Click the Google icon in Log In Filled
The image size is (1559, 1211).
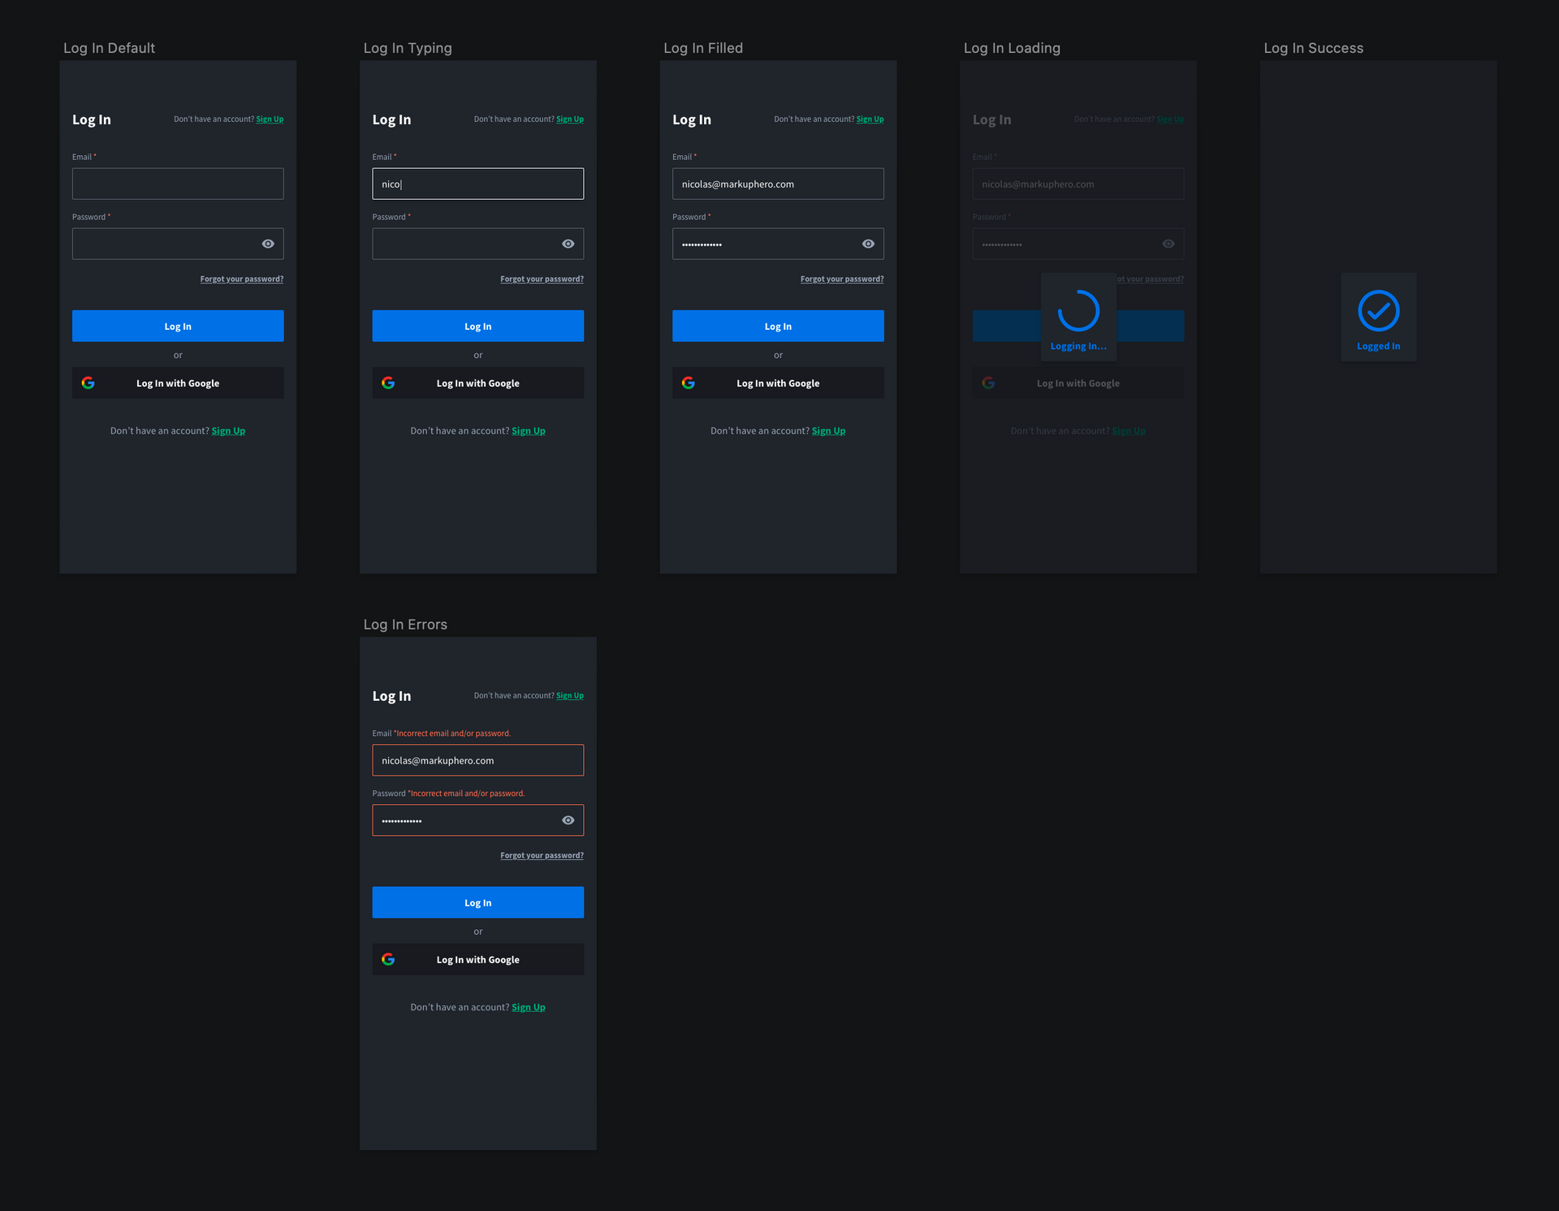tap(687, 383)
